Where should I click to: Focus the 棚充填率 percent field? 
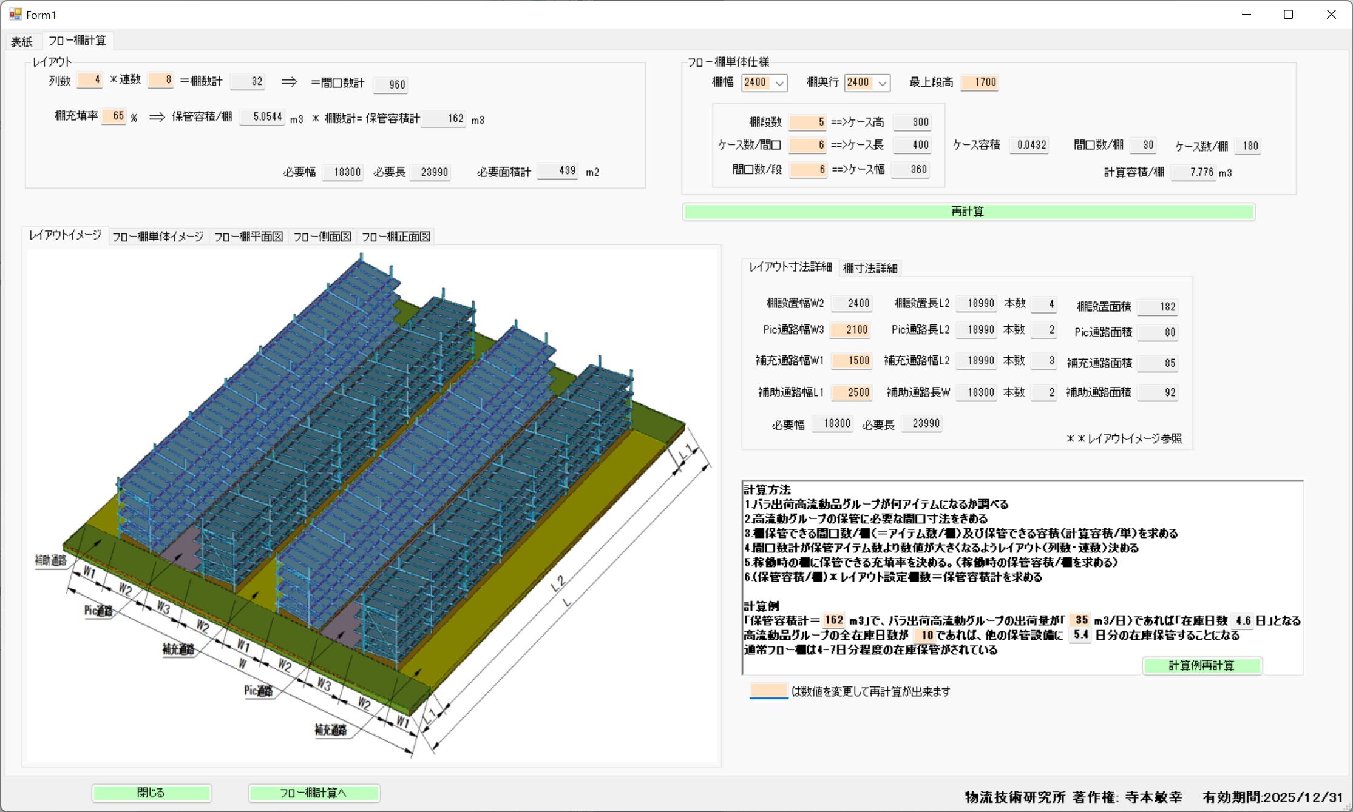[x=114, y=116]
